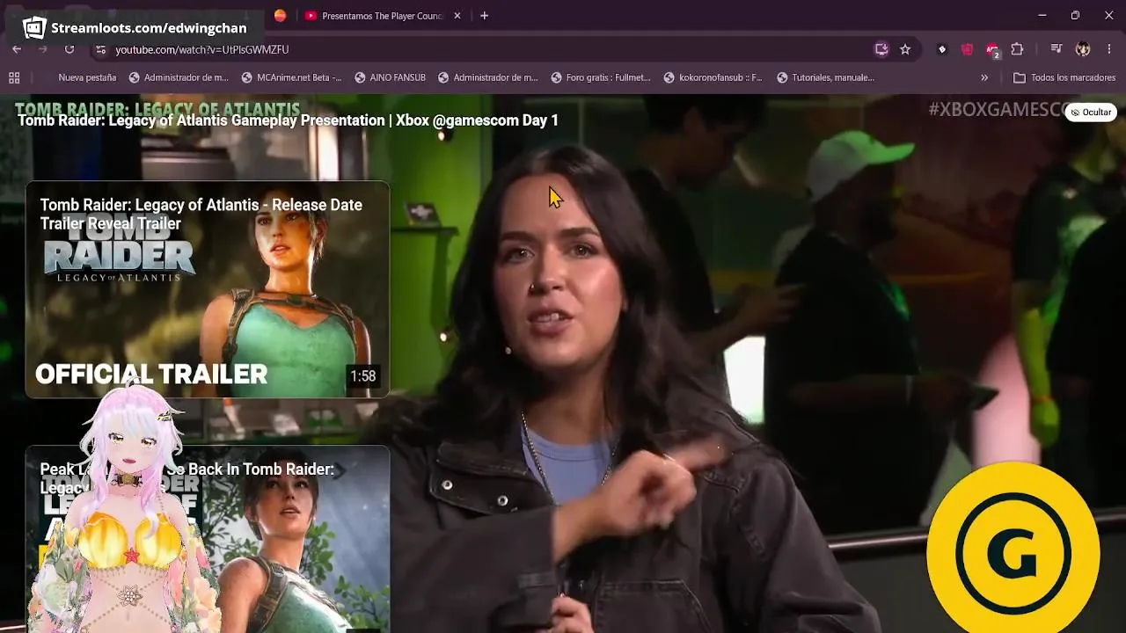The width and height of the screenshot is (1126, 633).
Task: Open the 'Tutoriales, manuale...' bookmark
Action: 826,77
